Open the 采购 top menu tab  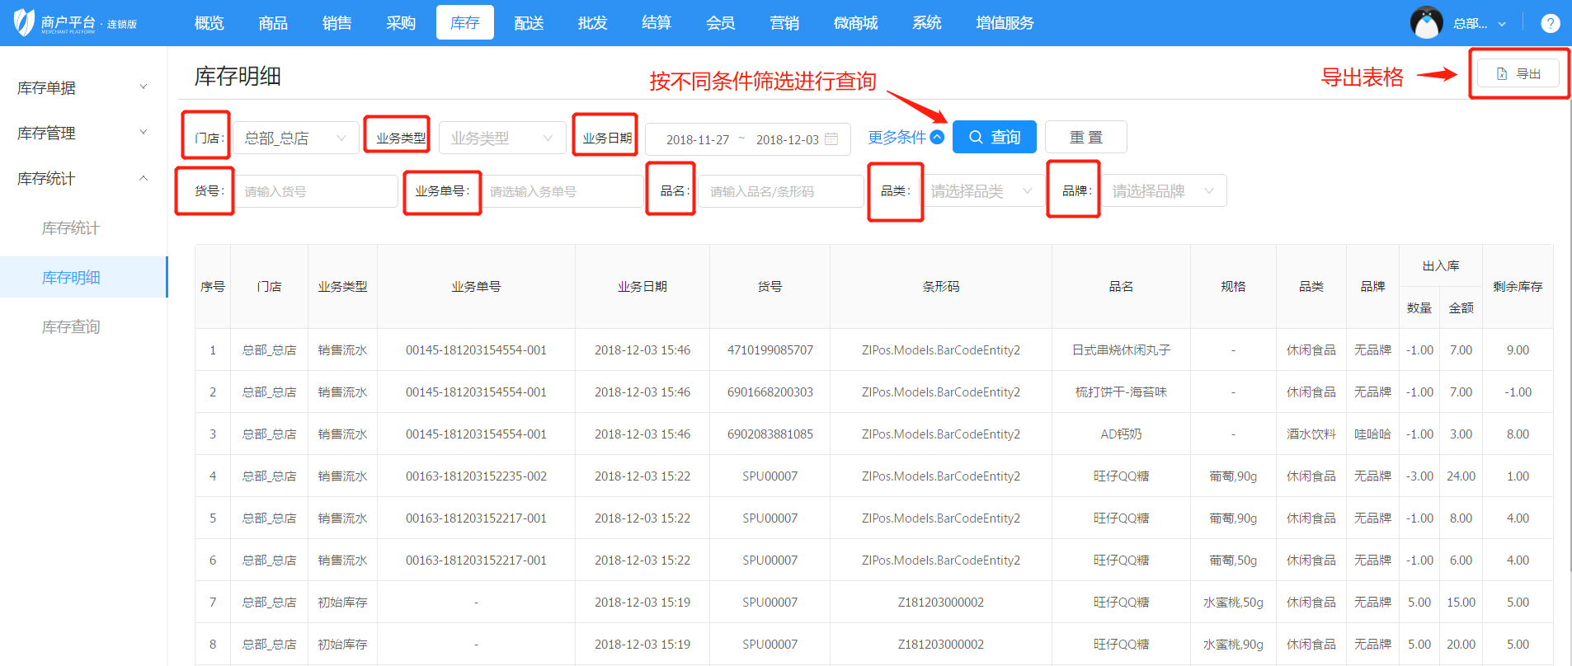(x=401, y=23)
